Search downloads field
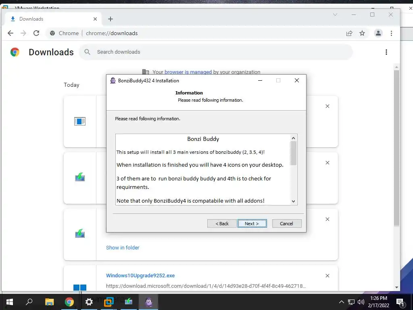The image size is (413, 310). click(216, 52)
